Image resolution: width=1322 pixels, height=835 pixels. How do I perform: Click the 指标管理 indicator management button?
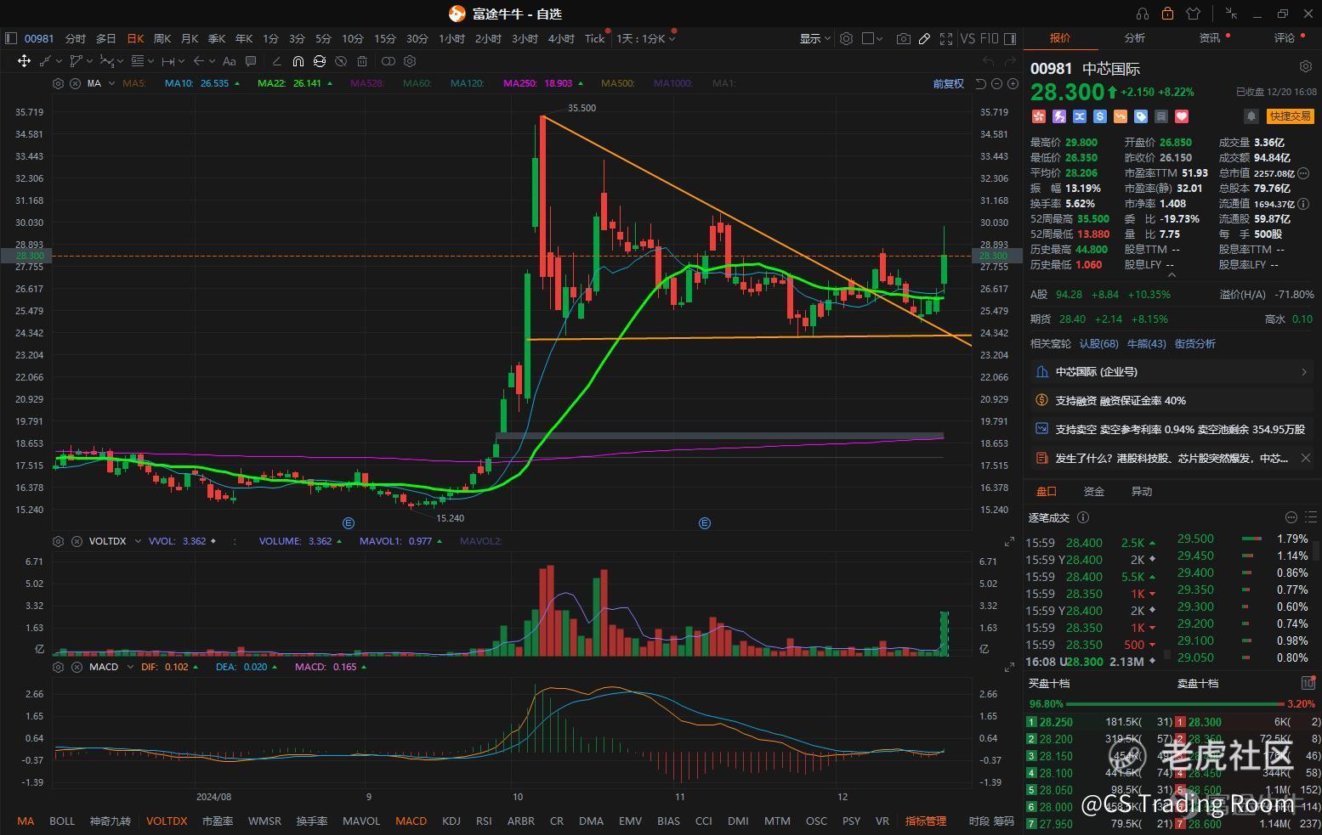pyautogui.click(x=926, y=821)
